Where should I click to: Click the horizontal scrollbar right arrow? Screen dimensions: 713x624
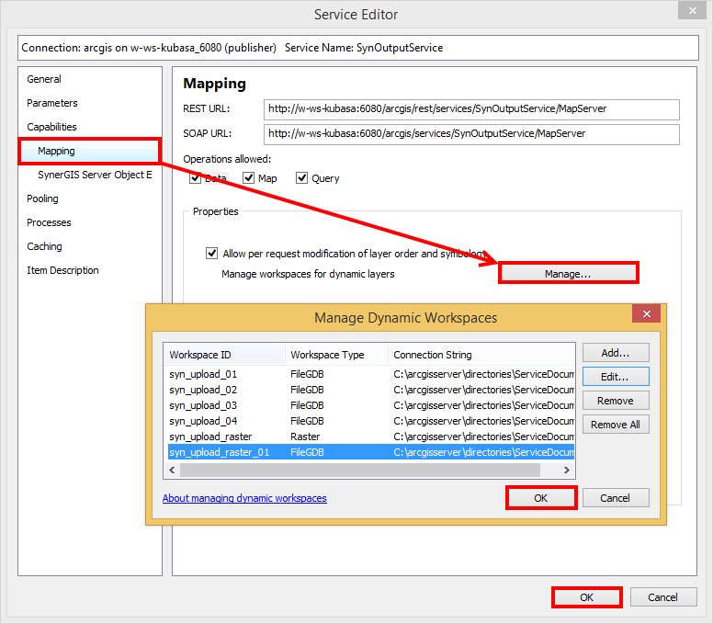[568, 470]
